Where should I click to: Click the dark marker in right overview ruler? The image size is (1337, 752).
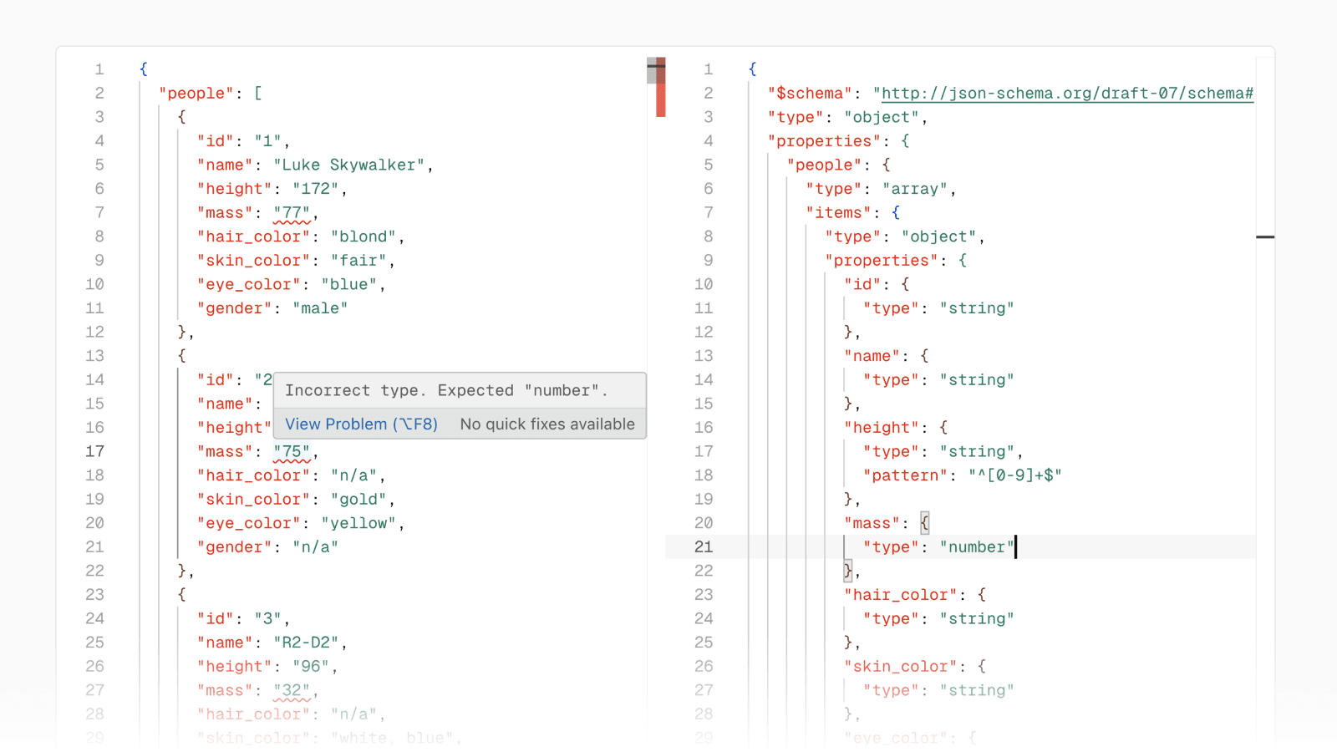click(1265, 237)
